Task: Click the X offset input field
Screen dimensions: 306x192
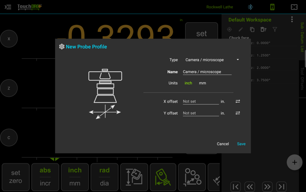Action: pos(201,102)
